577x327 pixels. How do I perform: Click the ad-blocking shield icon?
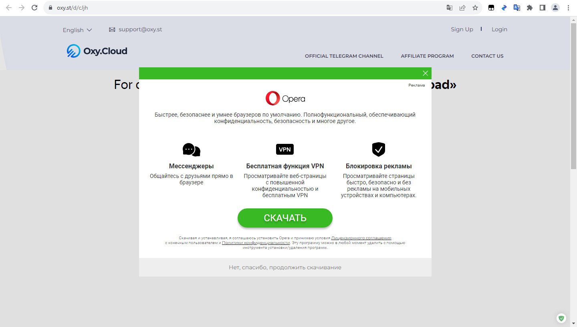378,149
